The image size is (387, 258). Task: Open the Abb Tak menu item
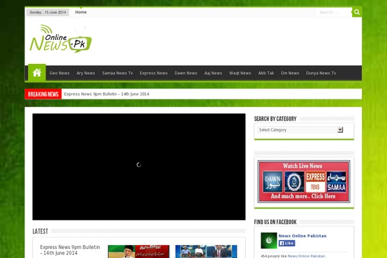coord(266,73)
